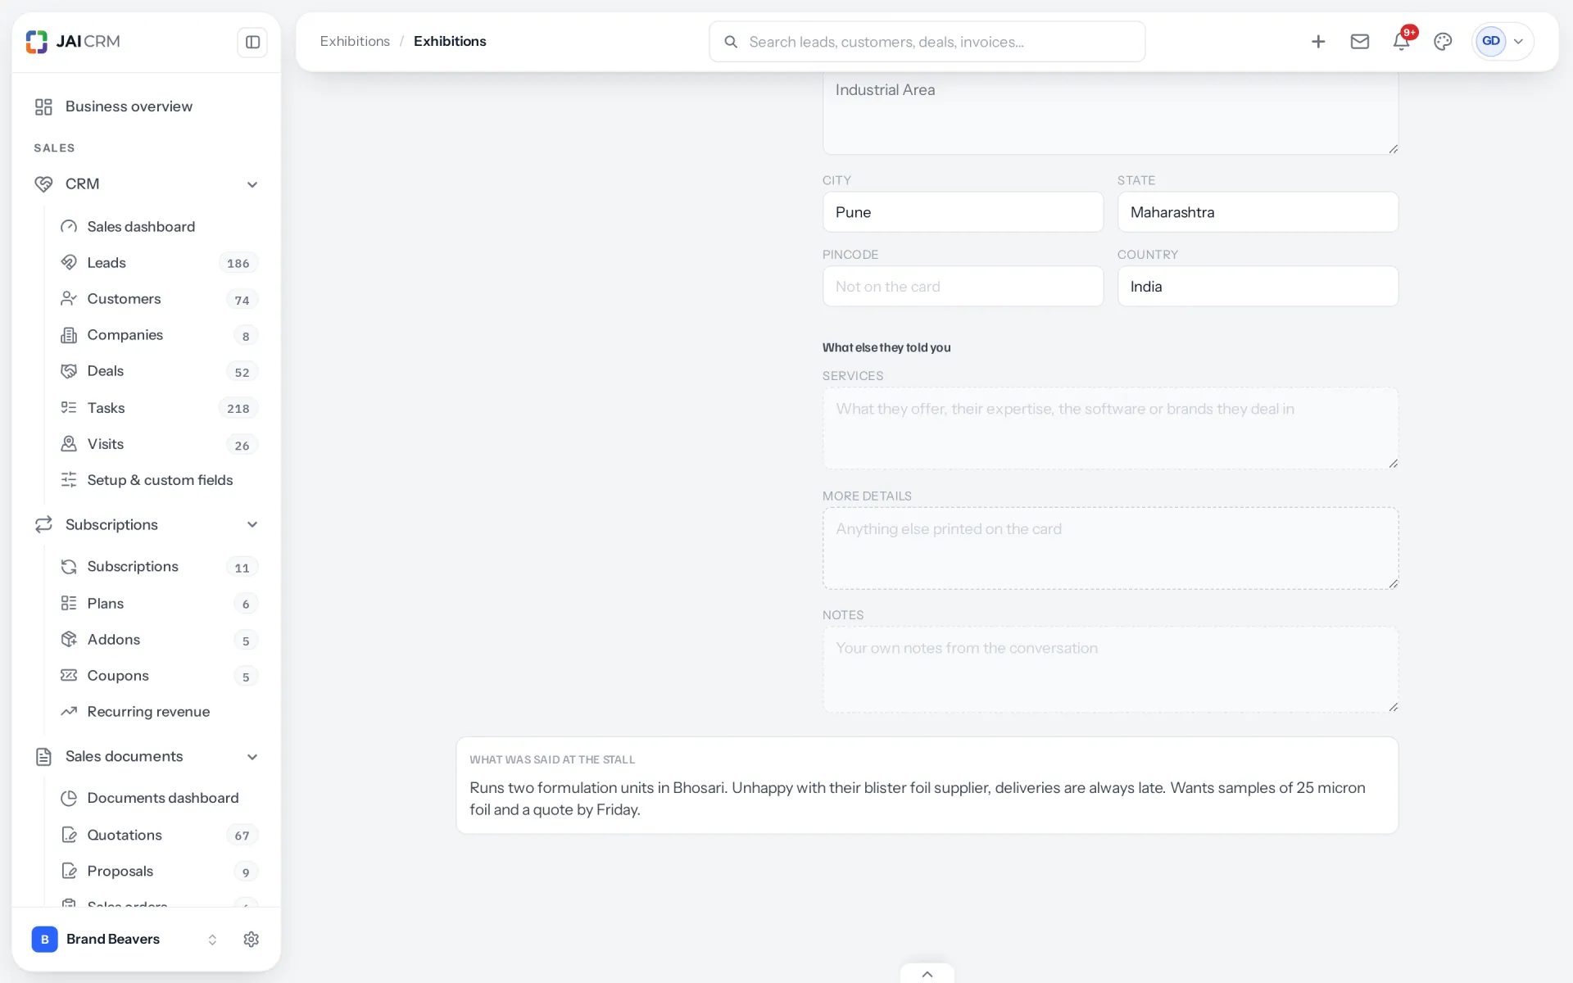The height and width of the screenshot is (983, 1573).
Task: Expand the bottom panel chevron handle
Action: [927, 974]
